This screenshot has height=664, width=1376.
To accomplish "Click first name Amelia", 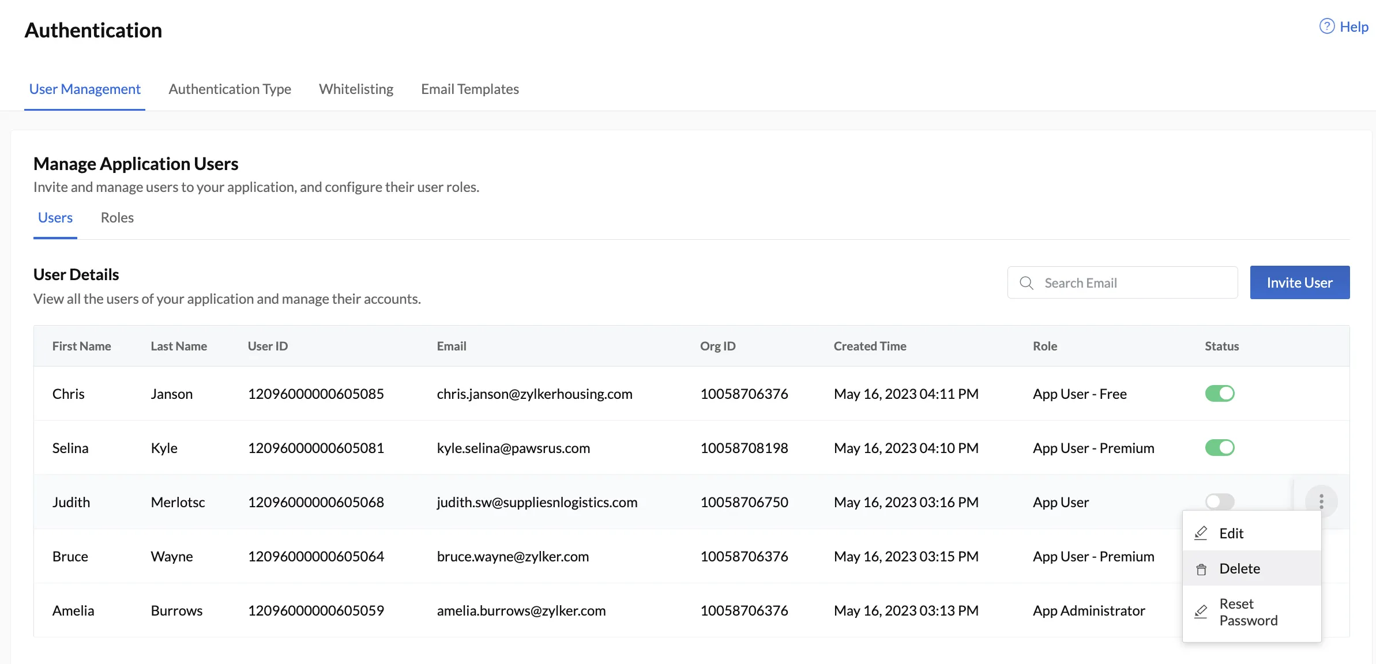I will point(73,610).
